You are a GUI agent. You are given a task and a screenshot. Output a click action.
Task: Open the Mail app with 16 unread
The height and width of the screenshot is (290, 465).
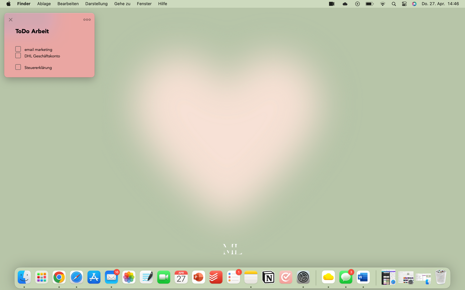[111, 277]
